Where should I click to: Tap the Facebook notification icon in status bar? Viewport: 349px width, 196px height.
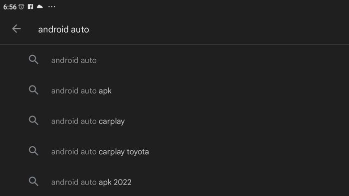pyautogui.click(x=30, y=6)
